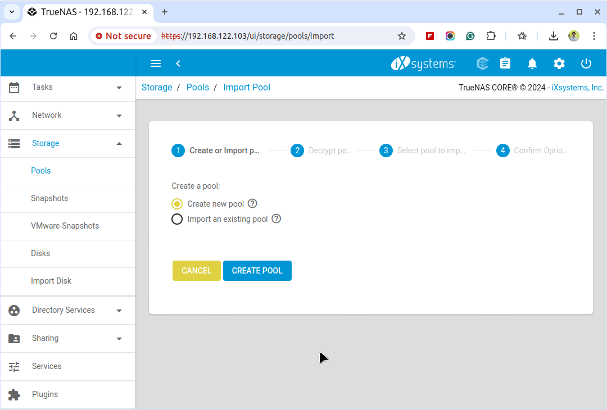
Task: Show help for Import an existing pool
Action: tap(277, 219)
